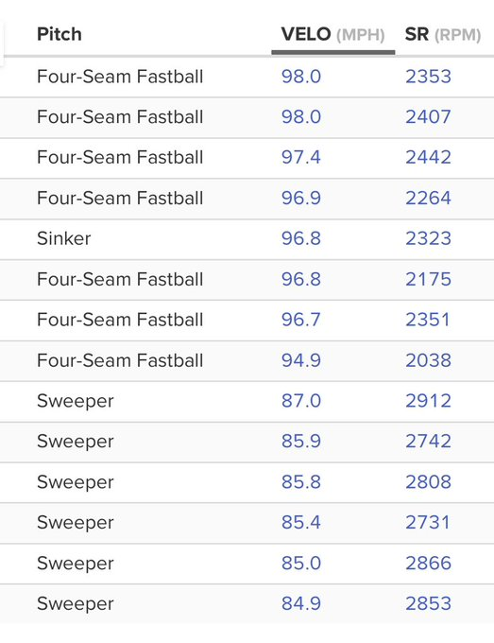
Task: Select spin rate 2407 link
Action: click(x=428, y=117)
